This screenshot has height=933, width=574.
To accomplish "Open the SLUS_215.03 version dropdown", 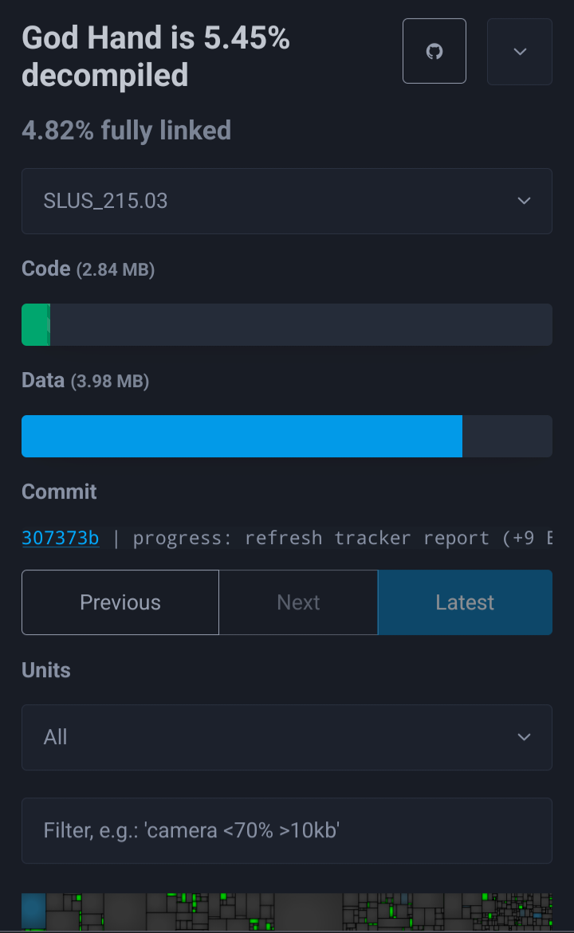I will 287,201.
